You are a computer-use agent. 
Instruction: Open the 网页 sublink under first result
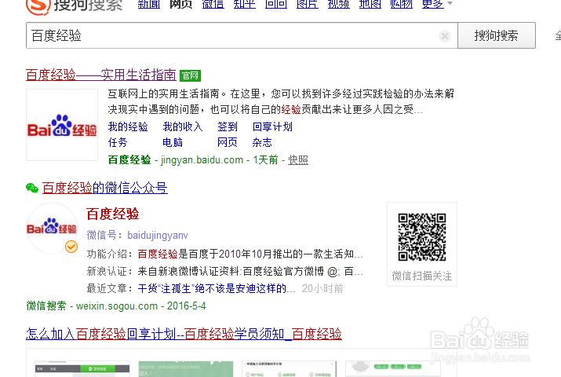point(228,142)
